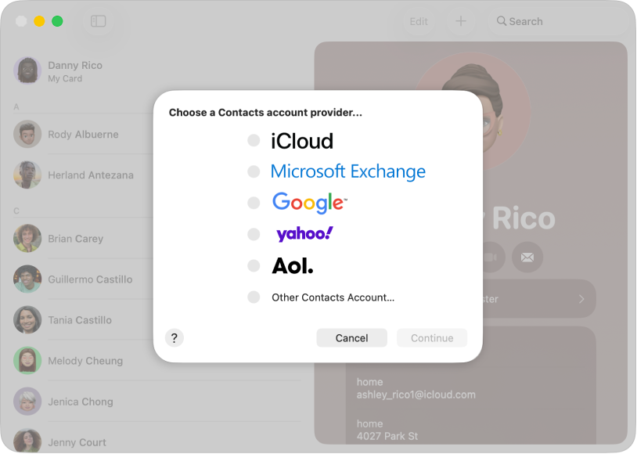Continue with the chosen account provider

click(x=432, y=337)
